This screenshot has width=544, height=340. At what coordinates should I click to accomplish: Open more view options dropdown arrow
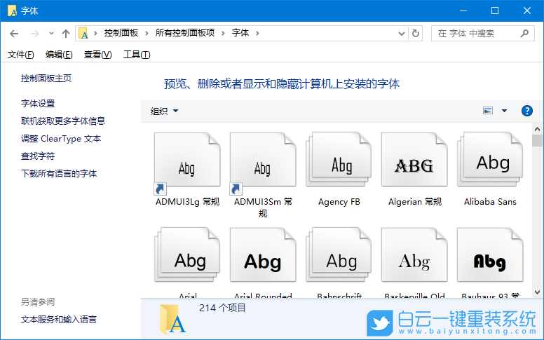click(x=504, y=111)
